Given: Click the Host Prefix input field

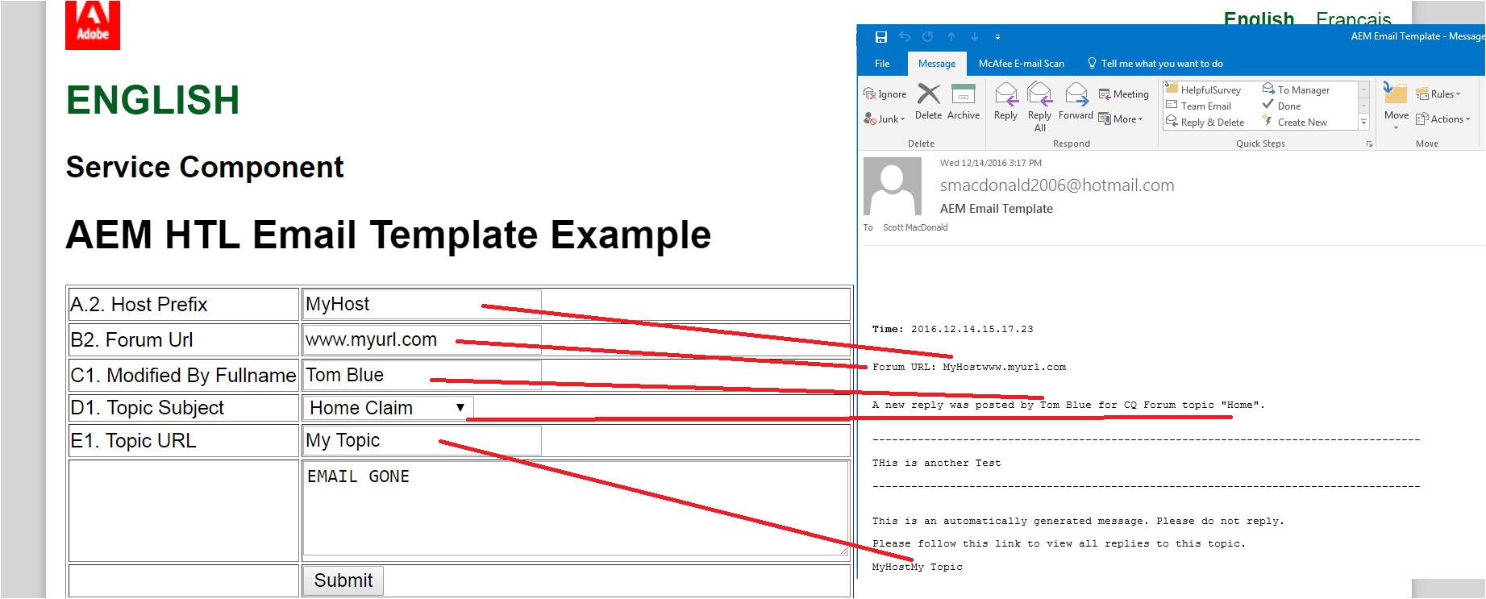Looking at the screenshot, I should 422,305.
